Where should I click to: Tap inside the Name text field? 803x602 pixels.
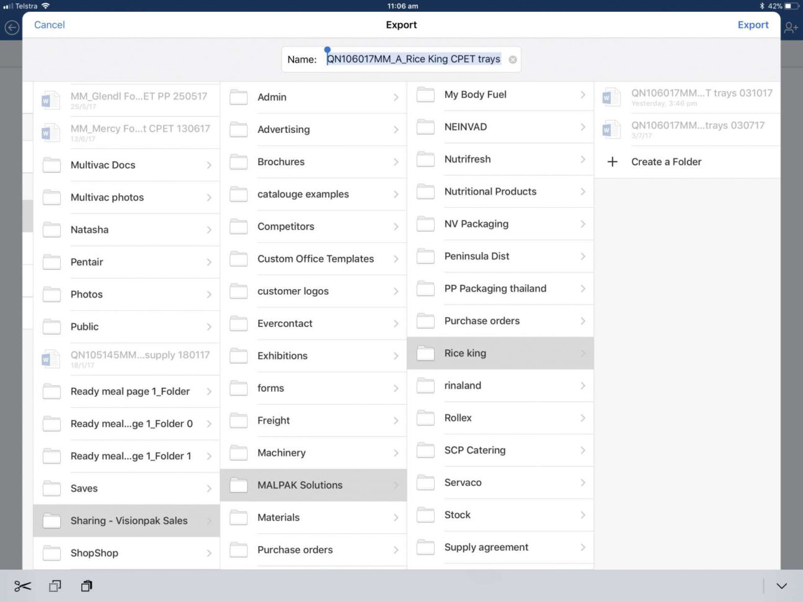(x=412, y=58)
